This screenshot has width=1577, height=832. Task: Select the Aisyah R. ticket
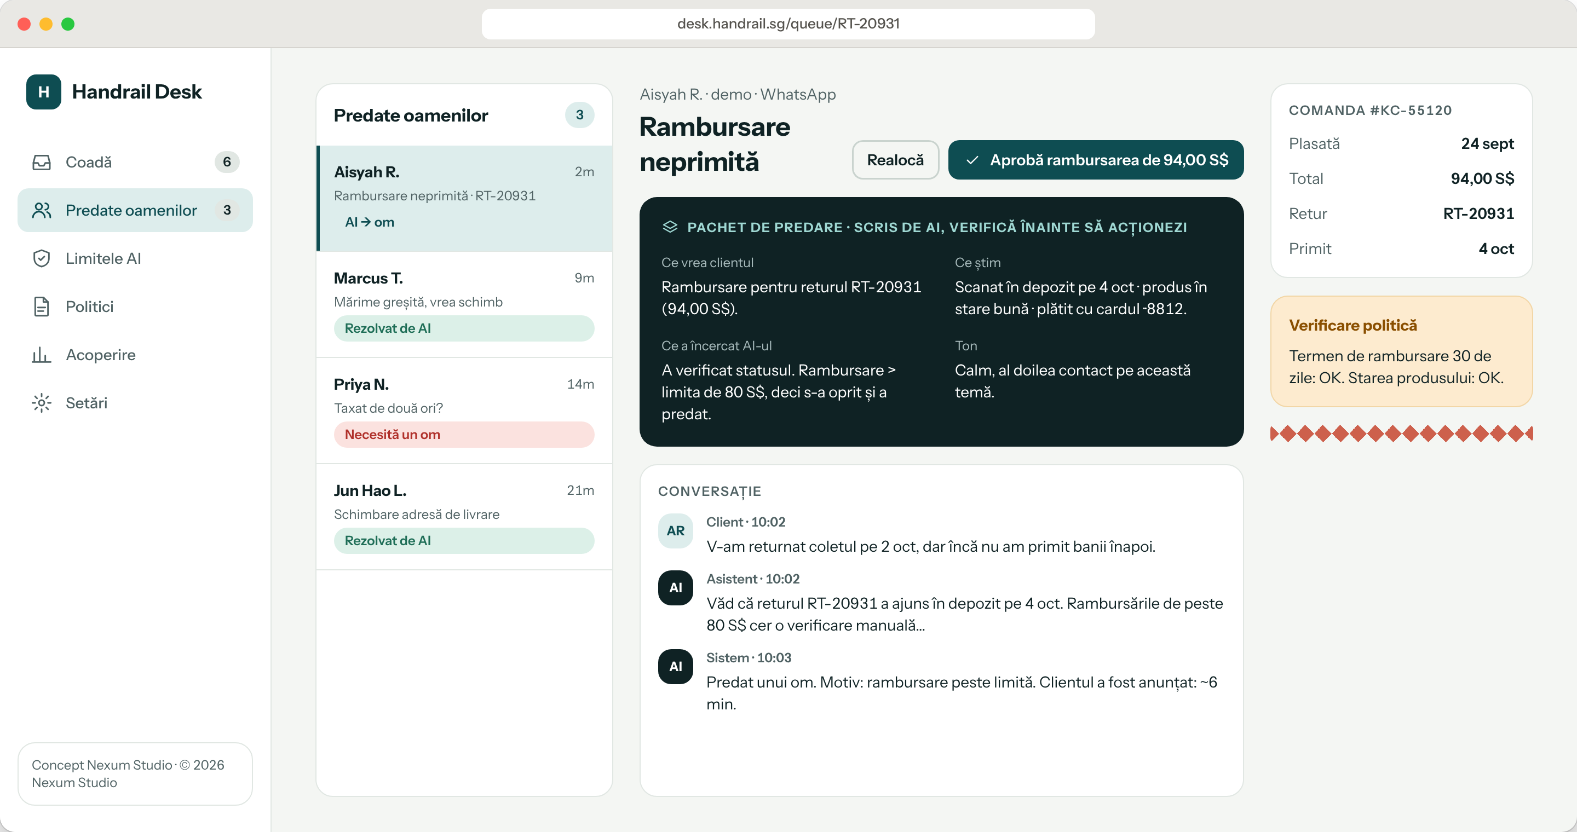[464, 198]
